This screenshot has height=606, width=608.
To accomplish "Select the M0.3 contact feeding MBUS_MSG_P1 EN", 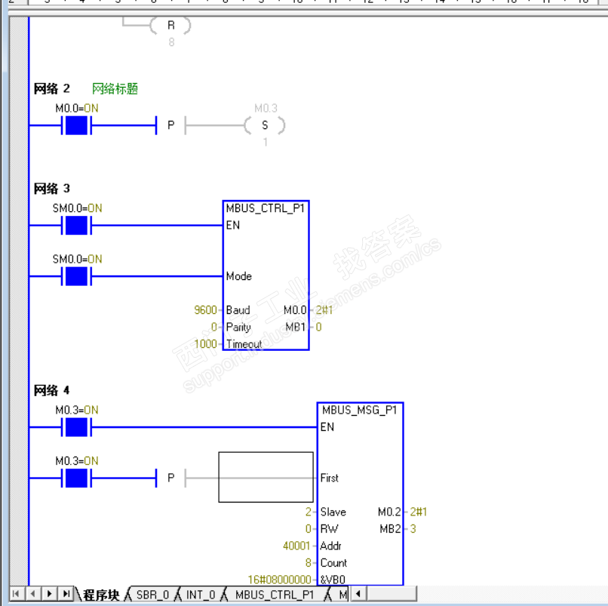I will click(76, 427).
